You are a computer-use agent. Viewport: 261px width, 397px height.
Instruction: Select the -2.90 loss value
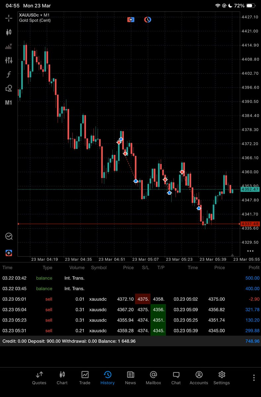point(254,299)
